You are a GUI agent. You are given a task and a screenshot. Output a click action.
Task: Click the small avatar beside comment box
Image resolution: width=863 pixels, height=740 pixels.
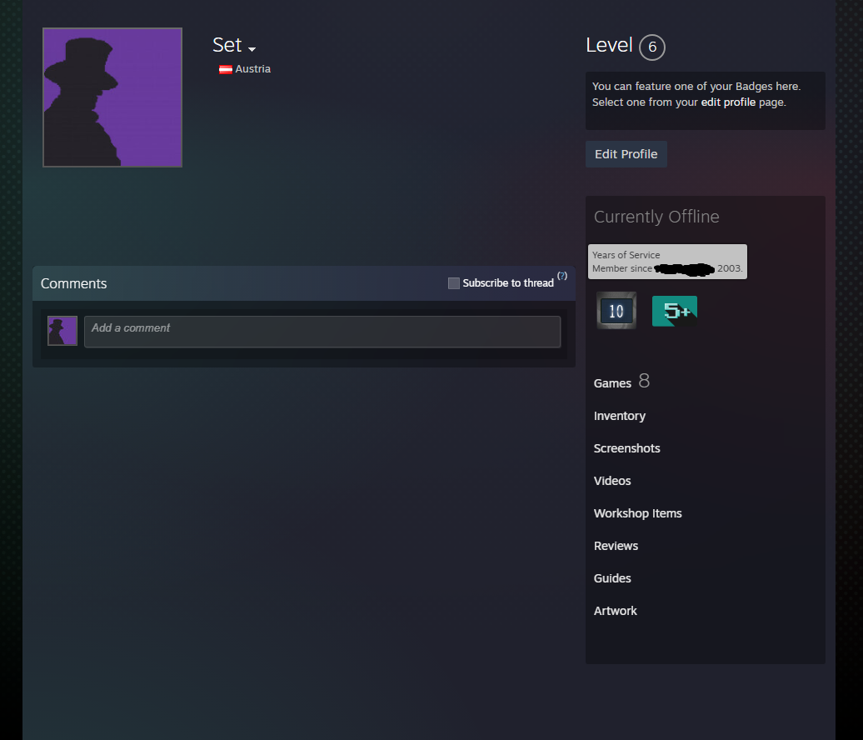click(x=62, y=331)
